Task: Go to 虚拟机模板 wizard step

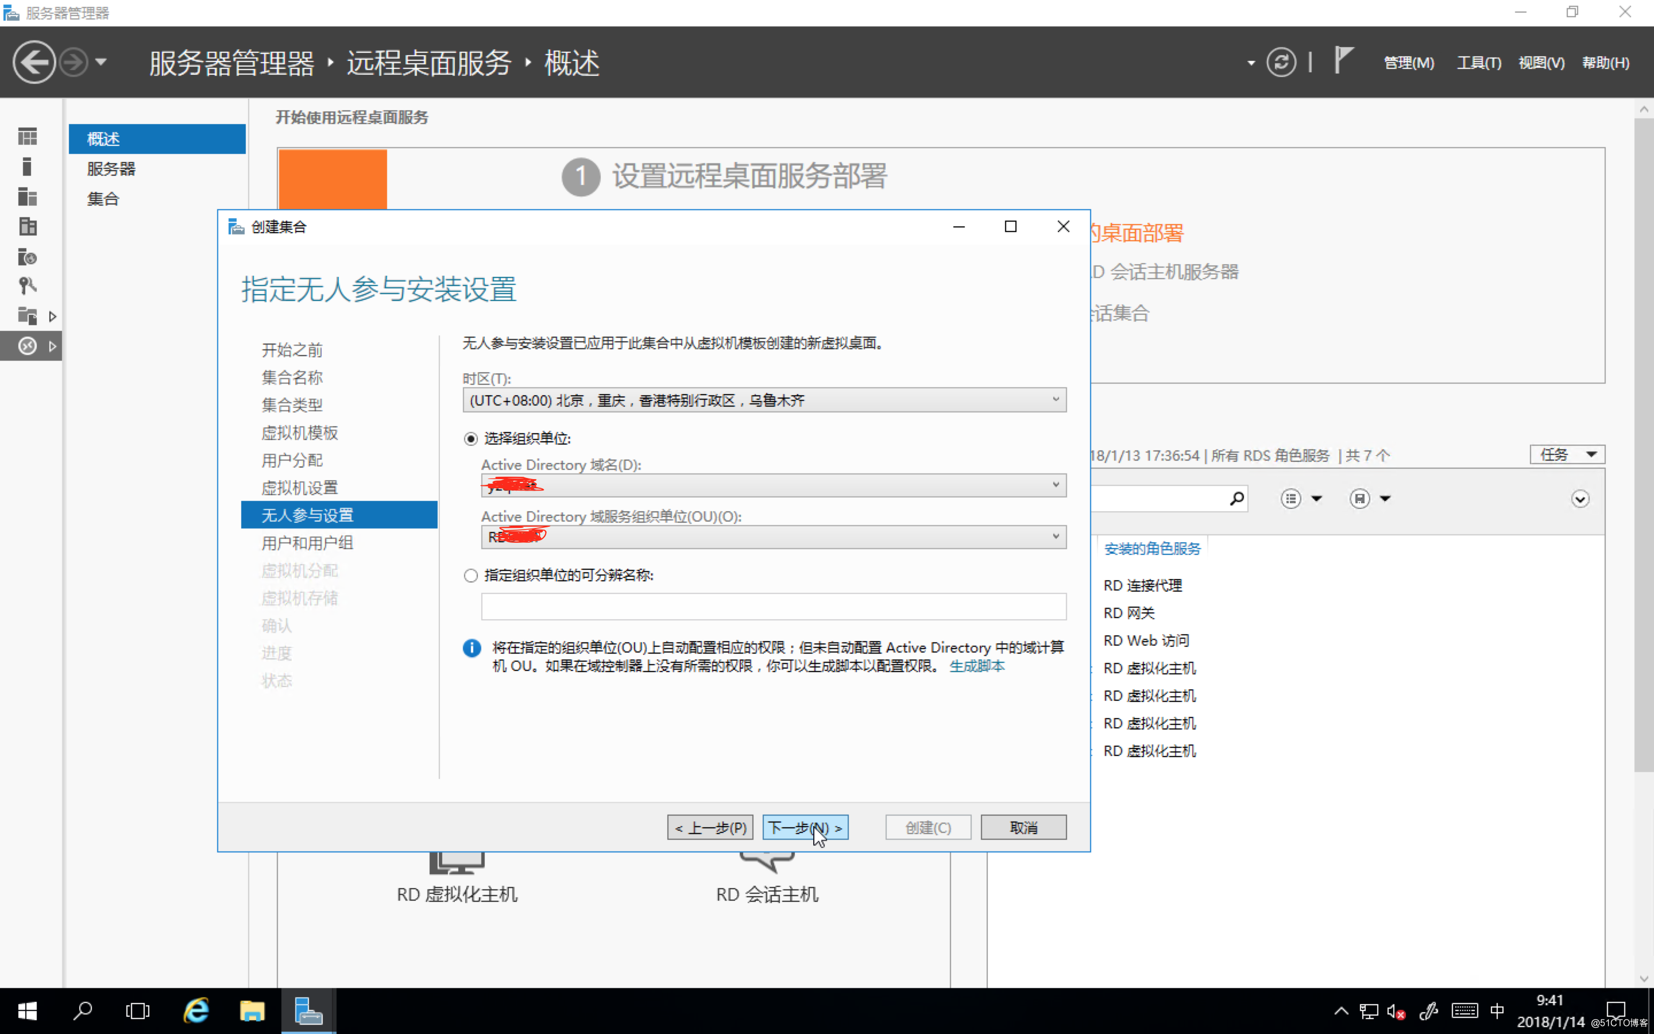Action: point(299,433)
